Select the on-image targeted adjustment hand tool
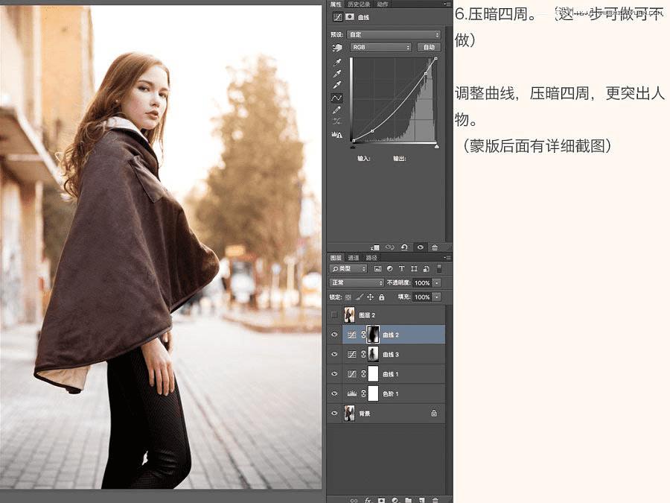Image resolution: width=670 pixels, height=503 pixels. coord(336,48)
